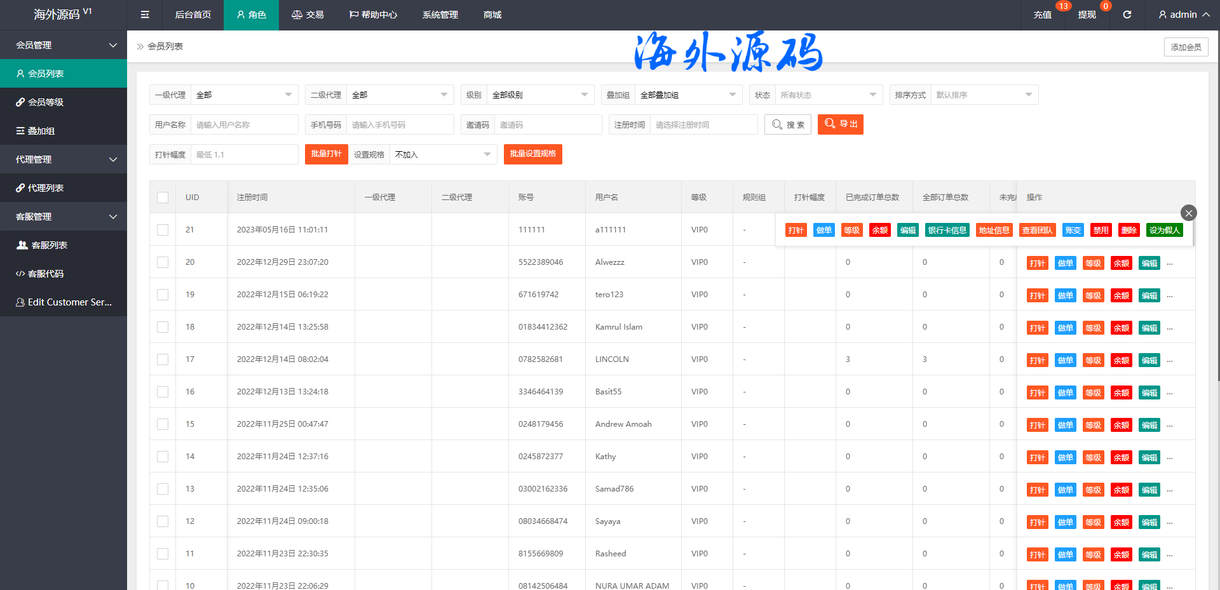
Task: Click the 添加会员 button
Action: click(x=1186, y=47)
